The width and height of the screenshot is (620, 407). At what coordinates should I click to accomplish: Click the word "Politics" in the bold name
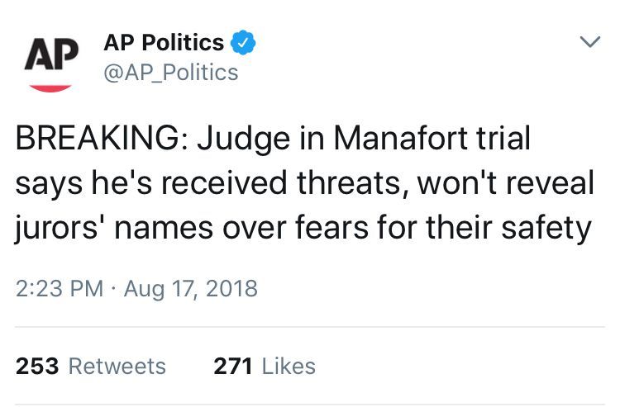tap(183, 42)
